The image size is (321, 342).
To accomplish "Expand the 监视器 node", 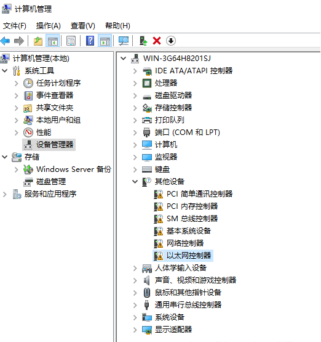I will point(135,157).
